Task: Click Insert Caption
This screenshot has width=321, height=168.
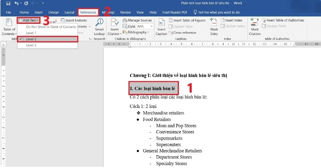Action: point(161,27)
